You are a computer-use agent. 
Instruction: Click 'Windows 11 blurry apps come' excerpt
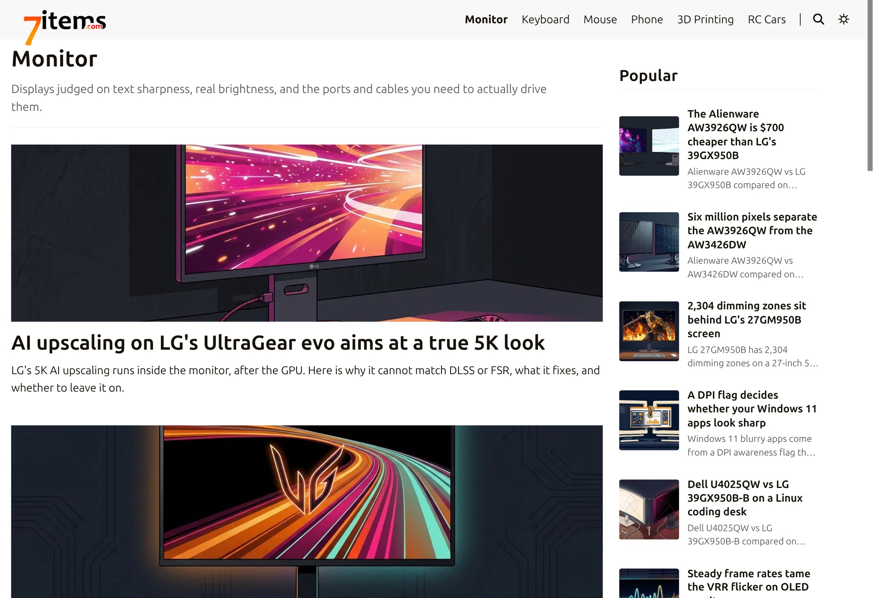[751, 446]
